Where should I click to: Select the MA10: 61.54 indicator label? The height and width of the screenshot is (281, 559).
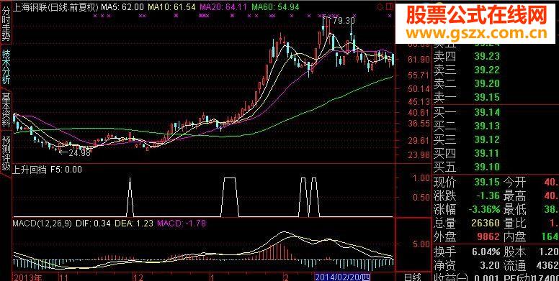[x=171, y=6]
